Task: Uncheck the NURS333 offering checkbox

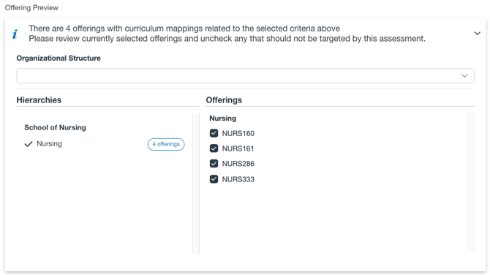Action: (214, 179)
